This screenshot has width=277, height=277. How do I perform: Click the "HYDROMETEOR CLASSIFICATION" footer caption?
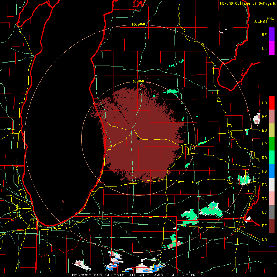(x=108, y=275)
